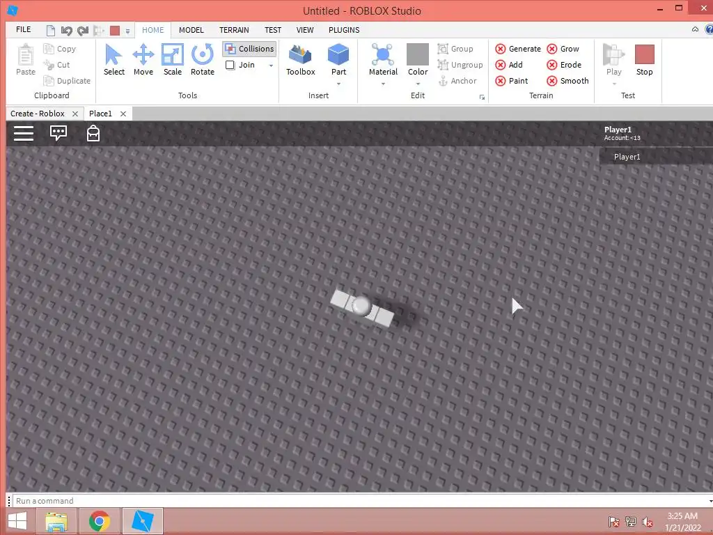The height and width of the screenshot is (535, 713).
Task: Open Google Chrome from the taskbar
Action: click(x=99, y=521)
